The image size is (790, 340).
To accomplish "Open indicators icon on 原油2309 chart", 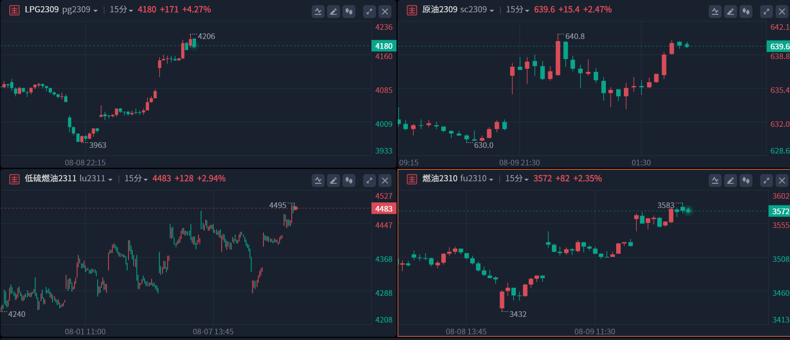I will point(715,11).
